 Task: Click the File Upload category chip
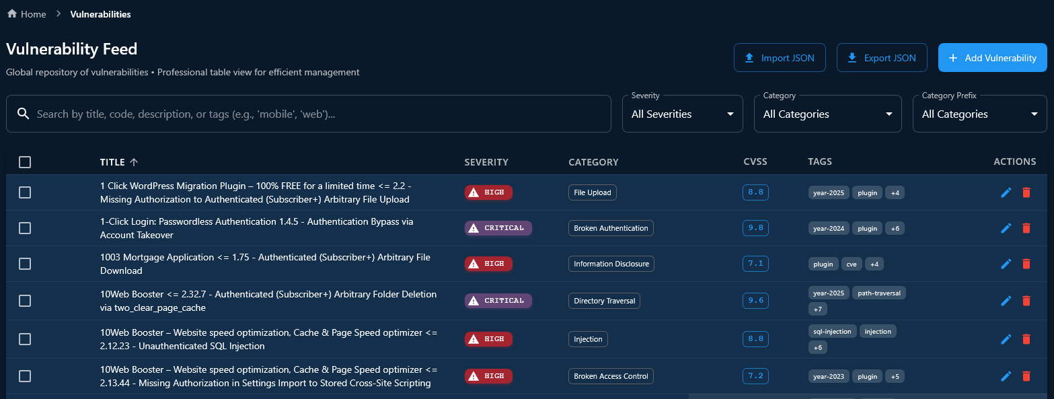pyautogui.click(x=593, y=192)
